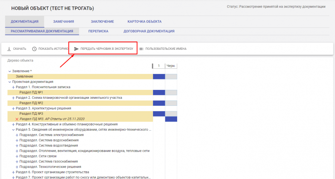Open the Договорная документация sub-tab
This screenshot has height=179, width=335.
(149, 31)
